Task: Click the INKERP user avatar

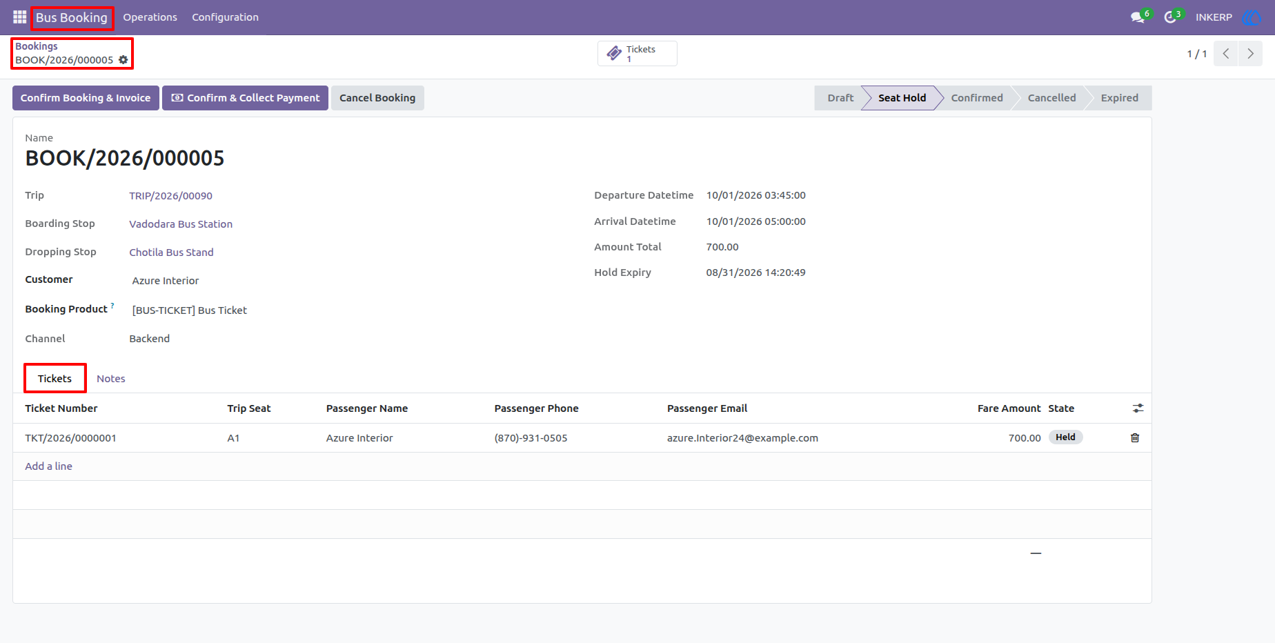Action: coord(1251,17)
